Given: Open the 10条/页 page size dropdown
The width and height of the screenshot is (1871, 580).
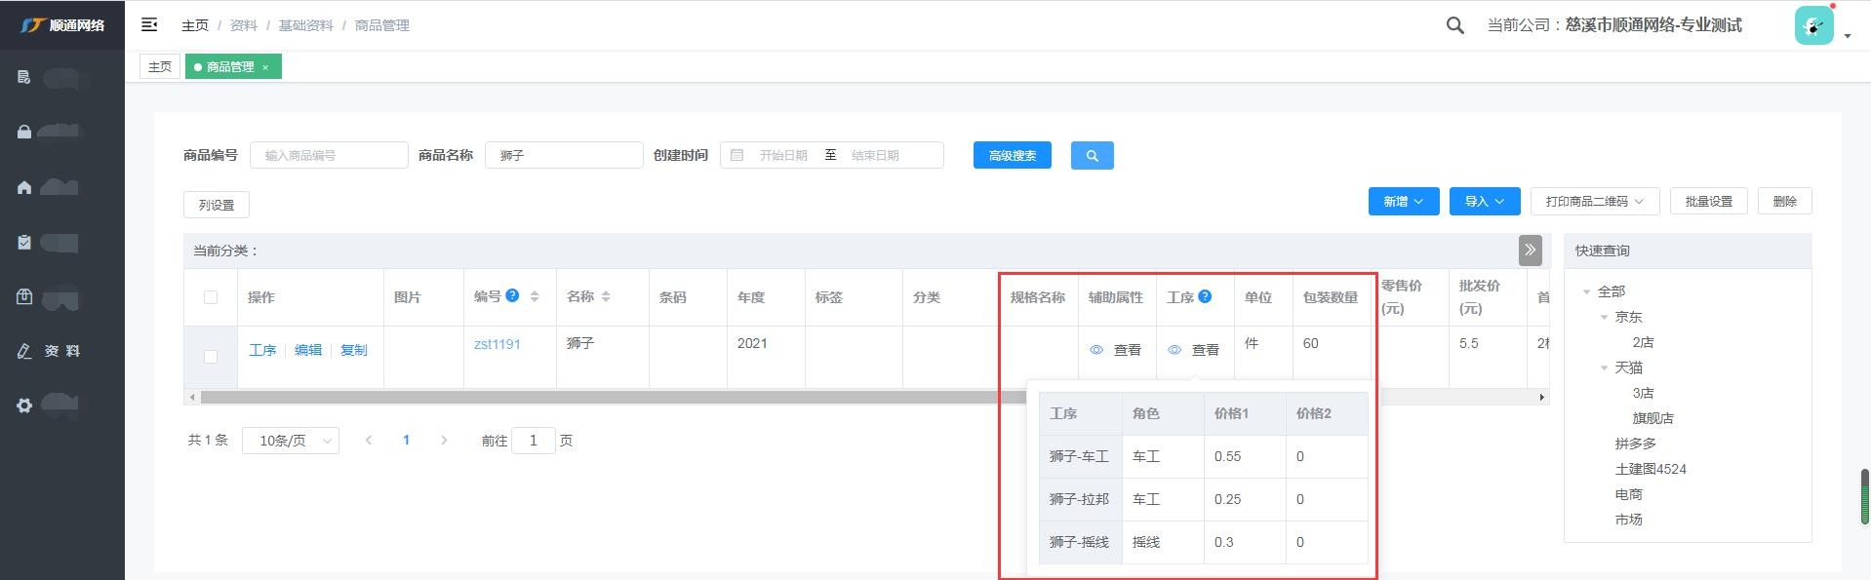Looking at the screenshot, I should click(x=291, y=441).
